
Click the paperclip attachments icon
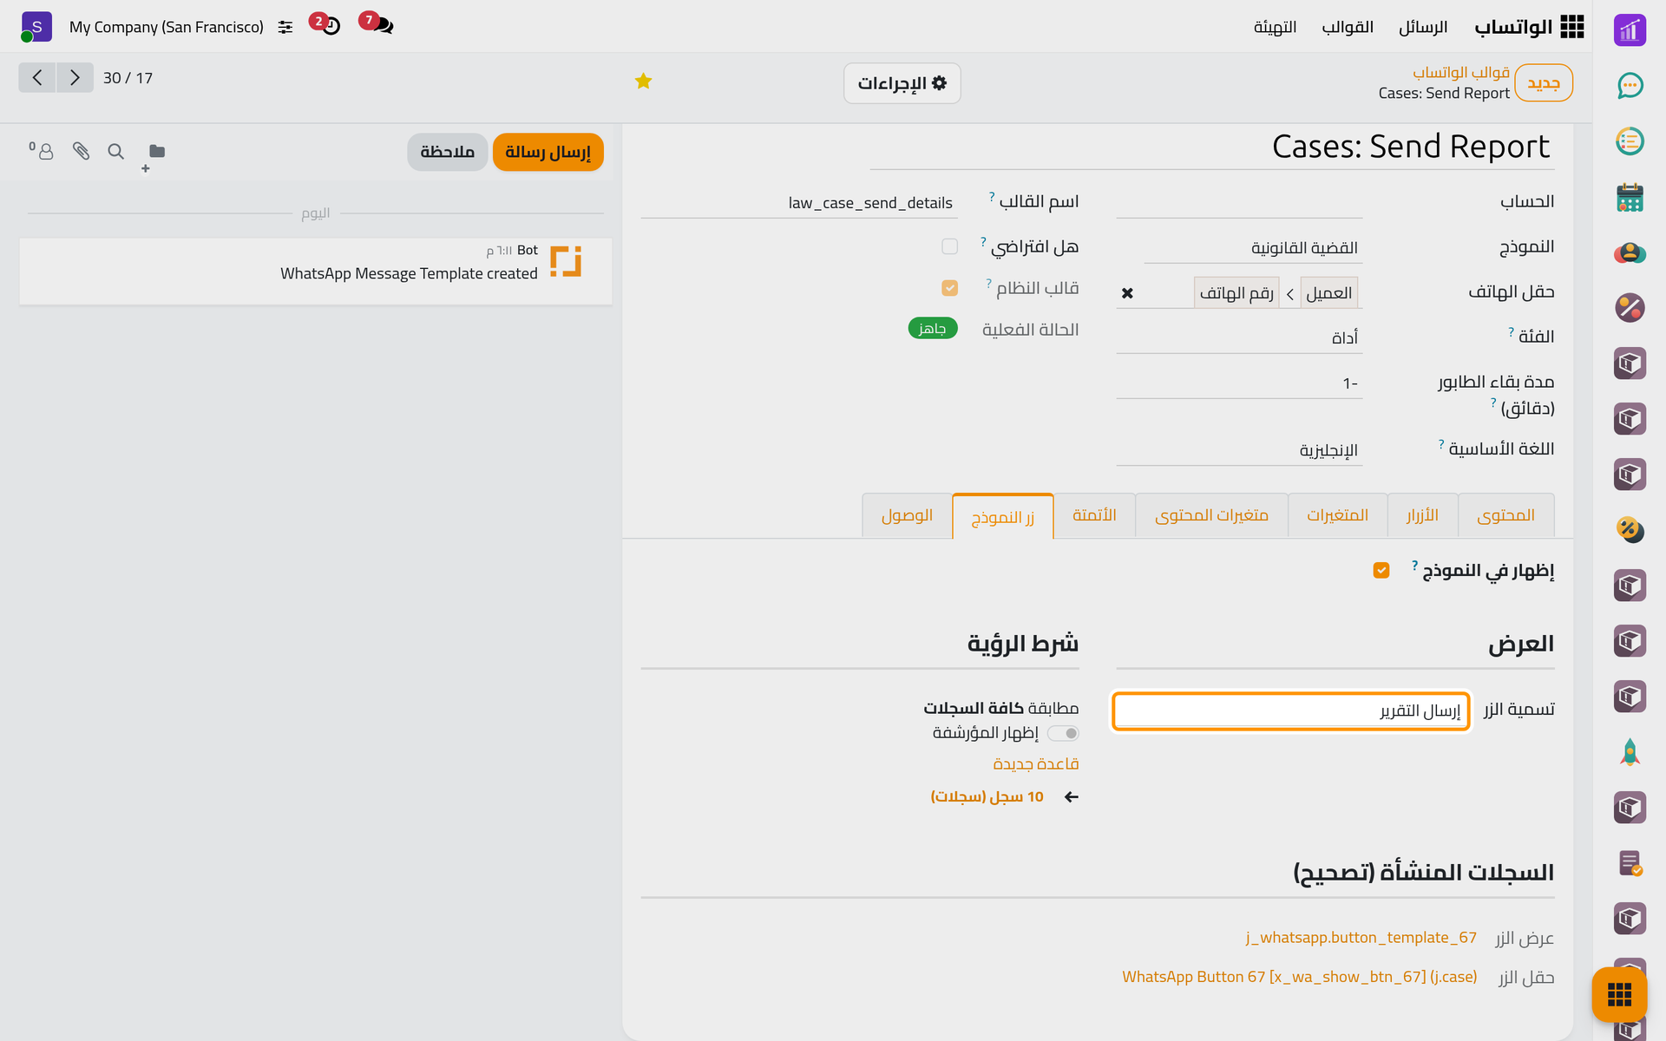click(x=81, y=151)
